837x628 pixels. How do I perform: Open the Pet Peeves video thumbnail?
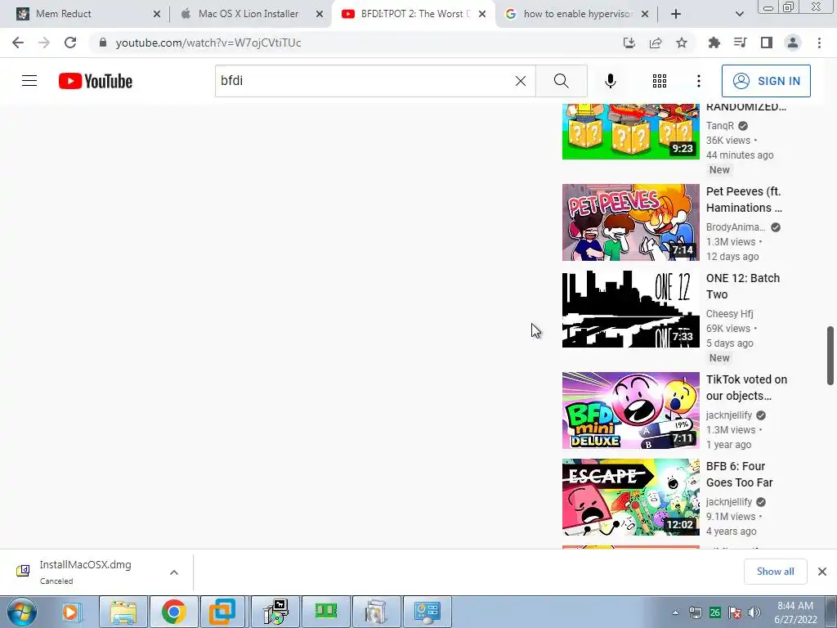pos(630,222)
